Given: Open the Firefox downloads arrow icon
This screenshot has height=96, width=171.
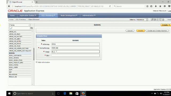Looking at the screenshot, I should pos(156,6).
